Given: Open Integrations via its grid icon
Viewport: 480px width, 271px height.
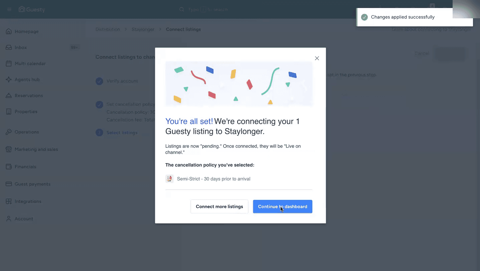Looking at the screenshot, I should point(9,201).
